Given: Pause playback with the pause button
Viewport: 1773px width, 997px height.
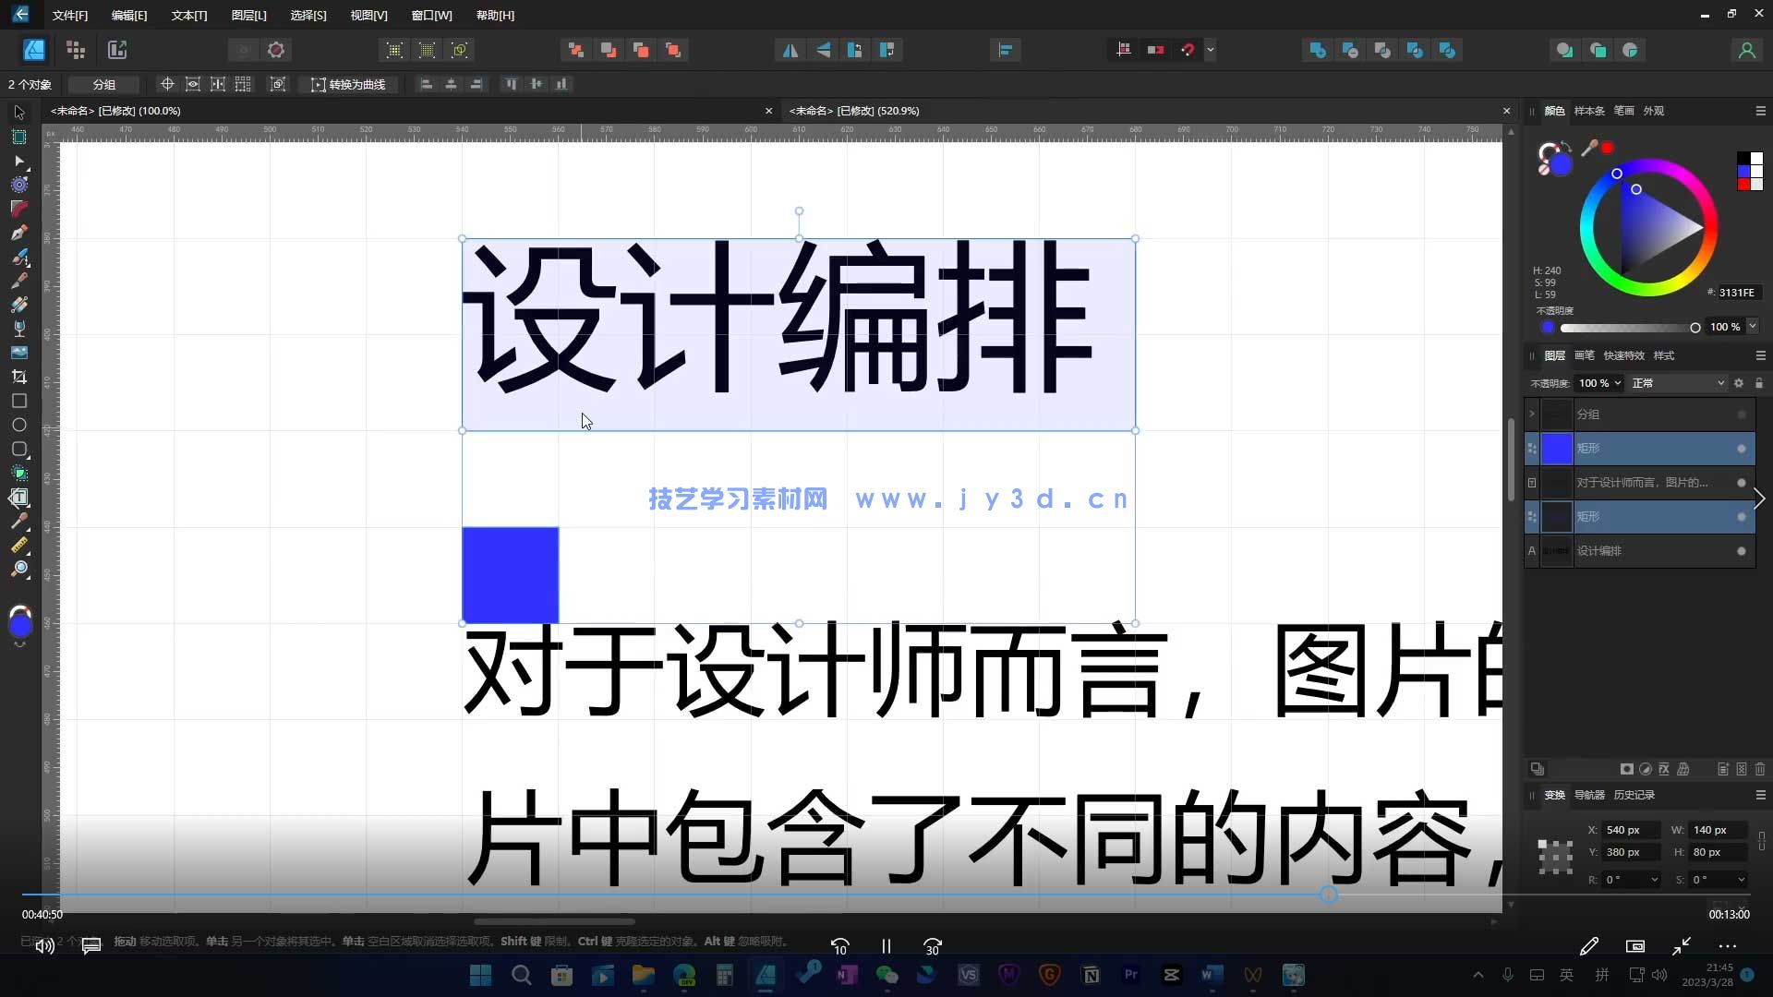Looking at the screenshot, I should (886, 945).
